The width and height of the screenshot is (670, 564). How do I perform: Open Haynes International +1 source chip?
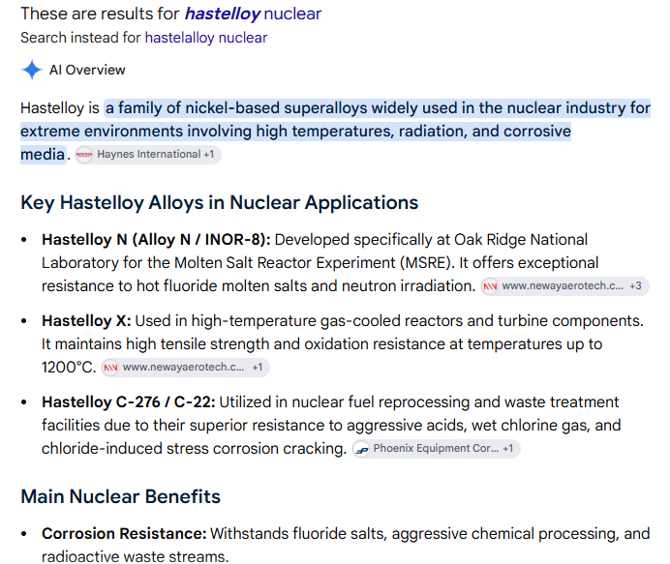pyautogui.click(x=148, y=155)
